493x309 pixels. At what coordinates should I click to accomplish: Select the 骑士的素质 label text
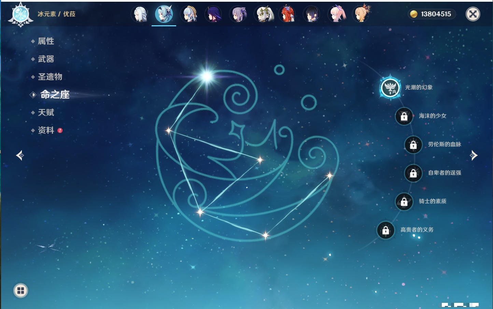(x=433, y=201)
